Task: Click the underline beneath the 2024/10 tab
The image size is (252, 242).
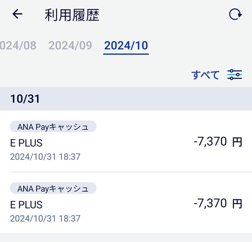Action: pyautogui.click(x=126, y=54)
